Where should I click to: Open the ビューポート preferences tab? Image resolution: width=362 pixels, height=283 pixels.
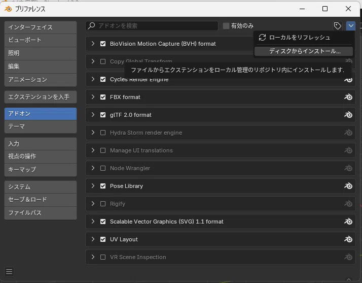pos(41,40)
